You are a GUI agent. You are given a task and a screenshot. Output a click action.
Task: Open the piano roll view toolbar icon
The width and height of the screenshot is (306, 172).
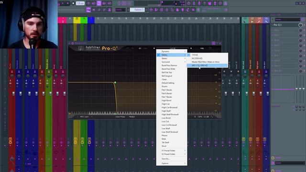[156, 10]
